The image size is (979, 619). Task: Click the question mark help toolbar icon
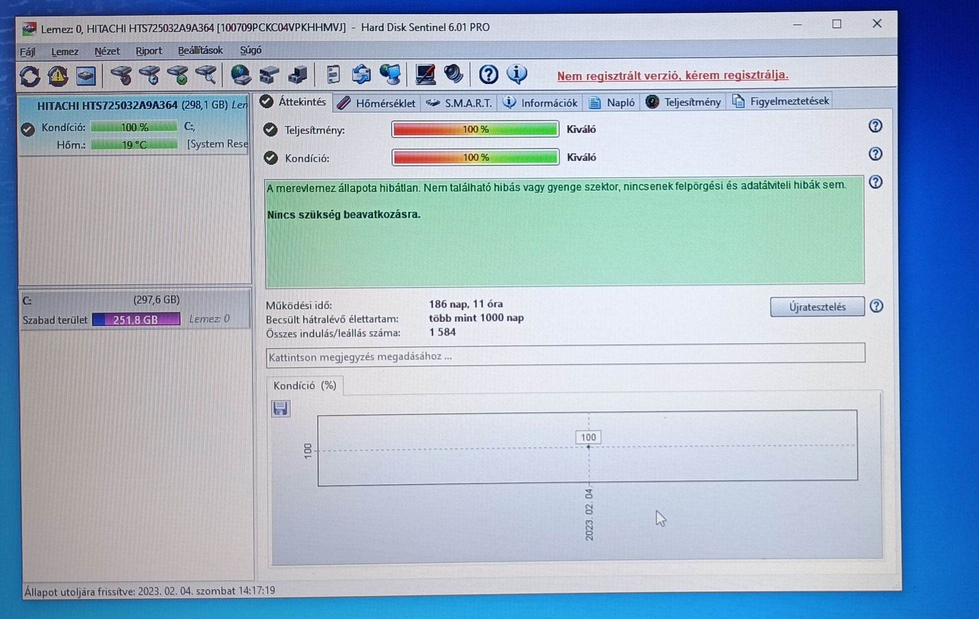coord(488,75)
